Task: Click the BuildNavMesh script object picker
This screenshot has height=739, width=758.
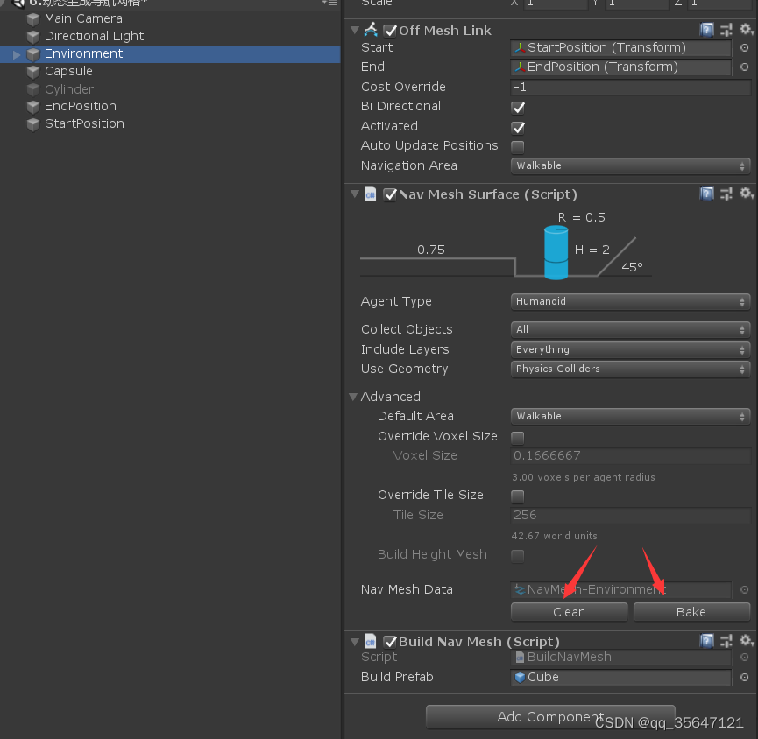Action: point(745,657)
